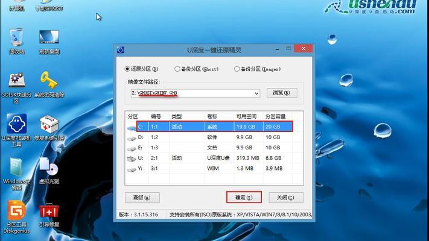Click the 19.9 GB free space cell
429x241 pixels.
tap(246, 127)
